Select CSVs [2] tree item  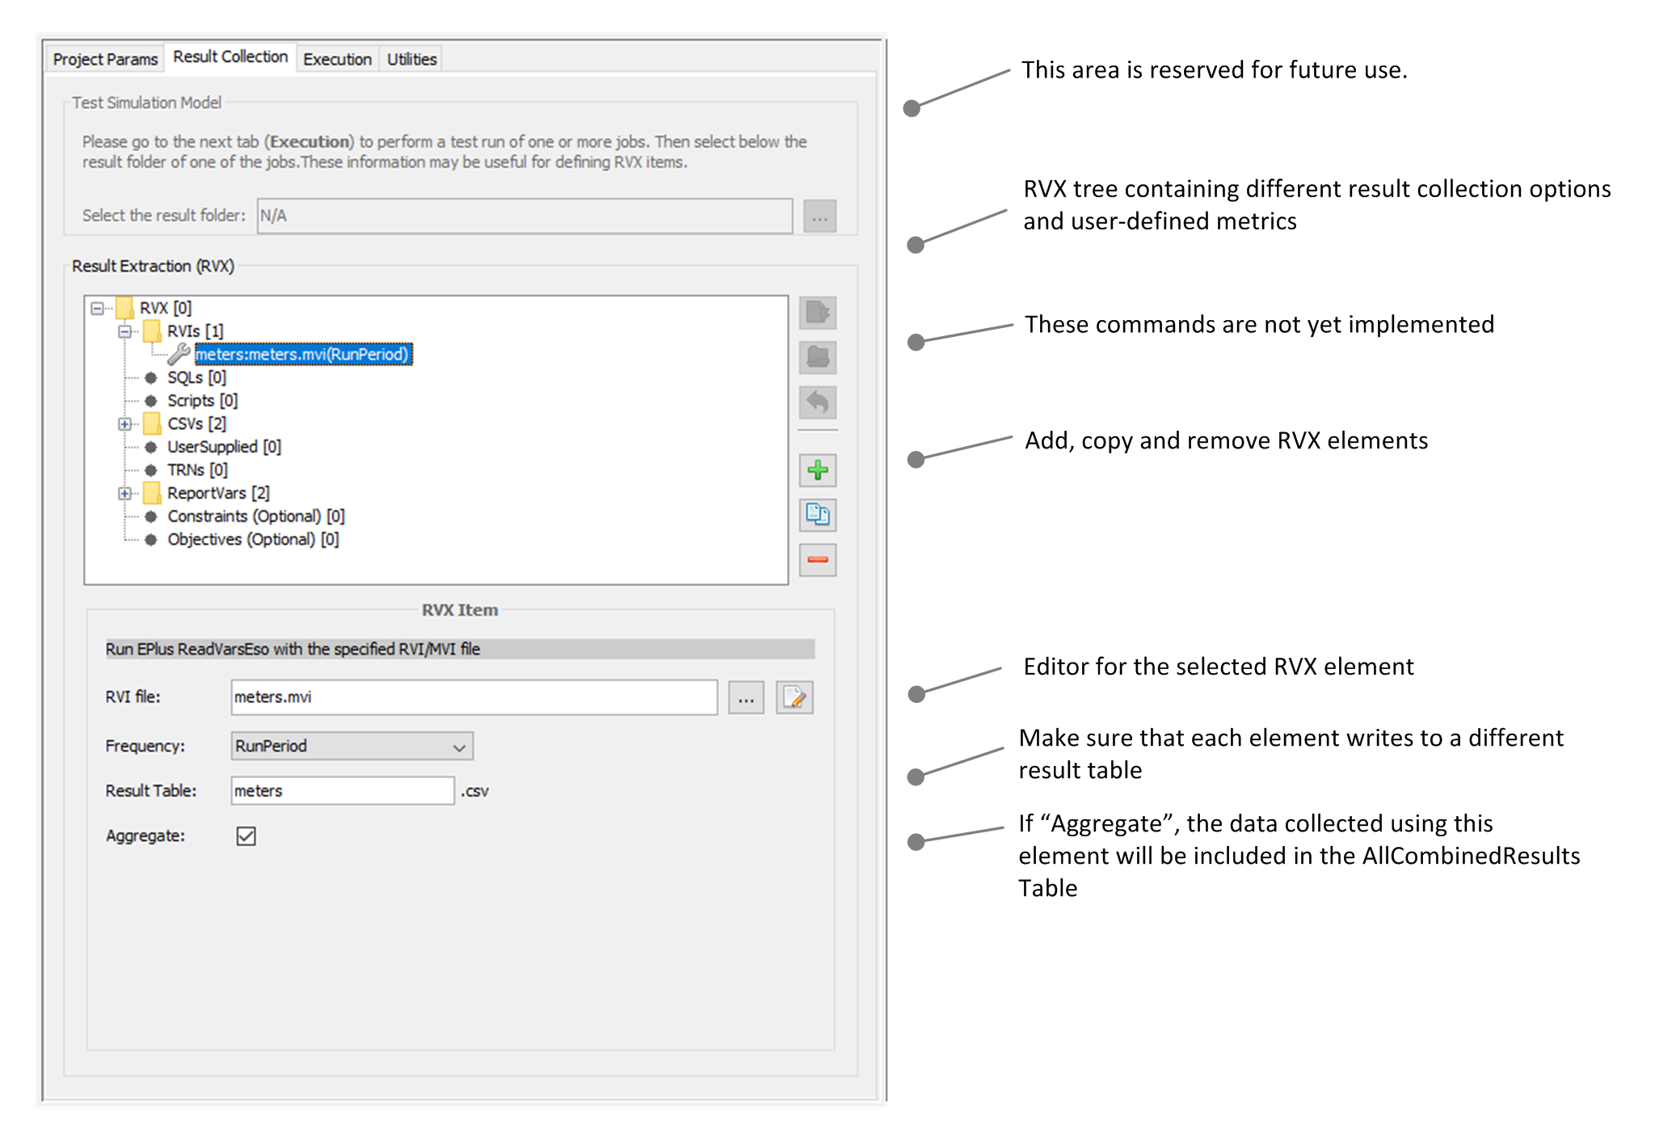click(x=196, y=423)
